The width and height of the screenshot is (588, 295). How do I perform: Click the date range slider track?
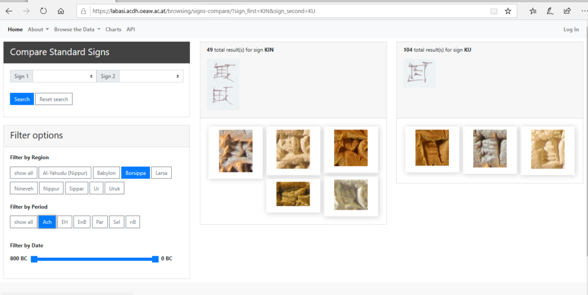pyautogui.click(x=95, y=259)
